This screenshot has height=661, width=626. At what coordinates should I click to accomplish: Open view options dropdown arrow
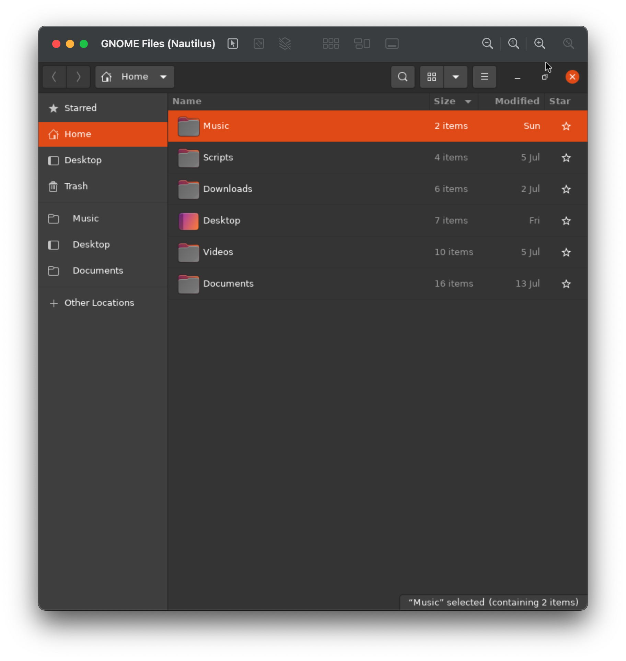(x=455, y=76)
